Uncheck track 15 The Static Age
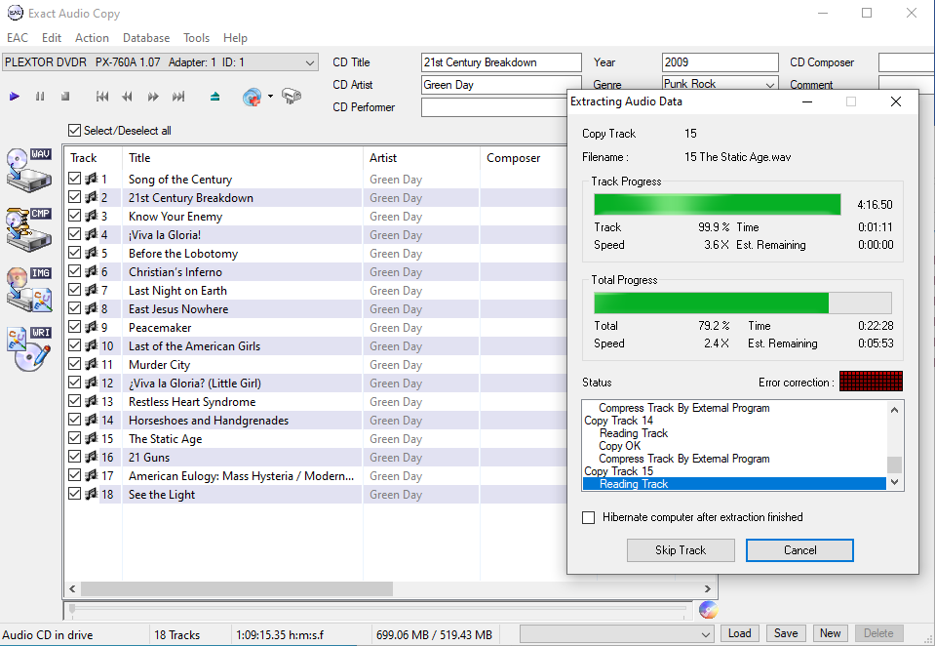 point(74,437)
